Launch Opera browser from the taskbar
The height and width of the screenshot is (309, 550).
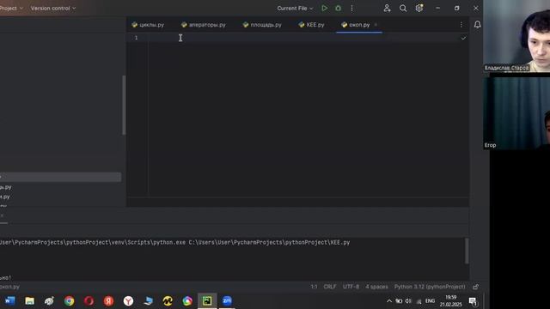click(x=89, y=300)
